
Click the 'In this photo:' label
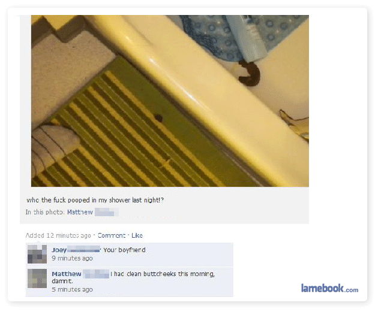click(45, 212)
